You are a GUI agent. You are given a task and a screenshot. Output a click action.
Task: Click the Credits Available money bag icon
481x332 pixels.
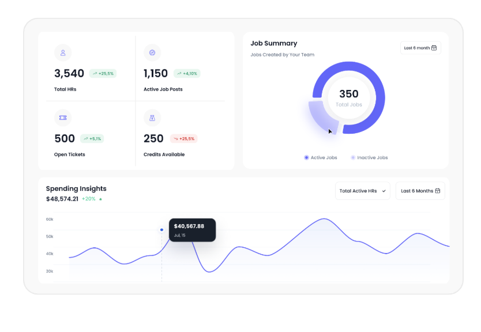(152, 118)
